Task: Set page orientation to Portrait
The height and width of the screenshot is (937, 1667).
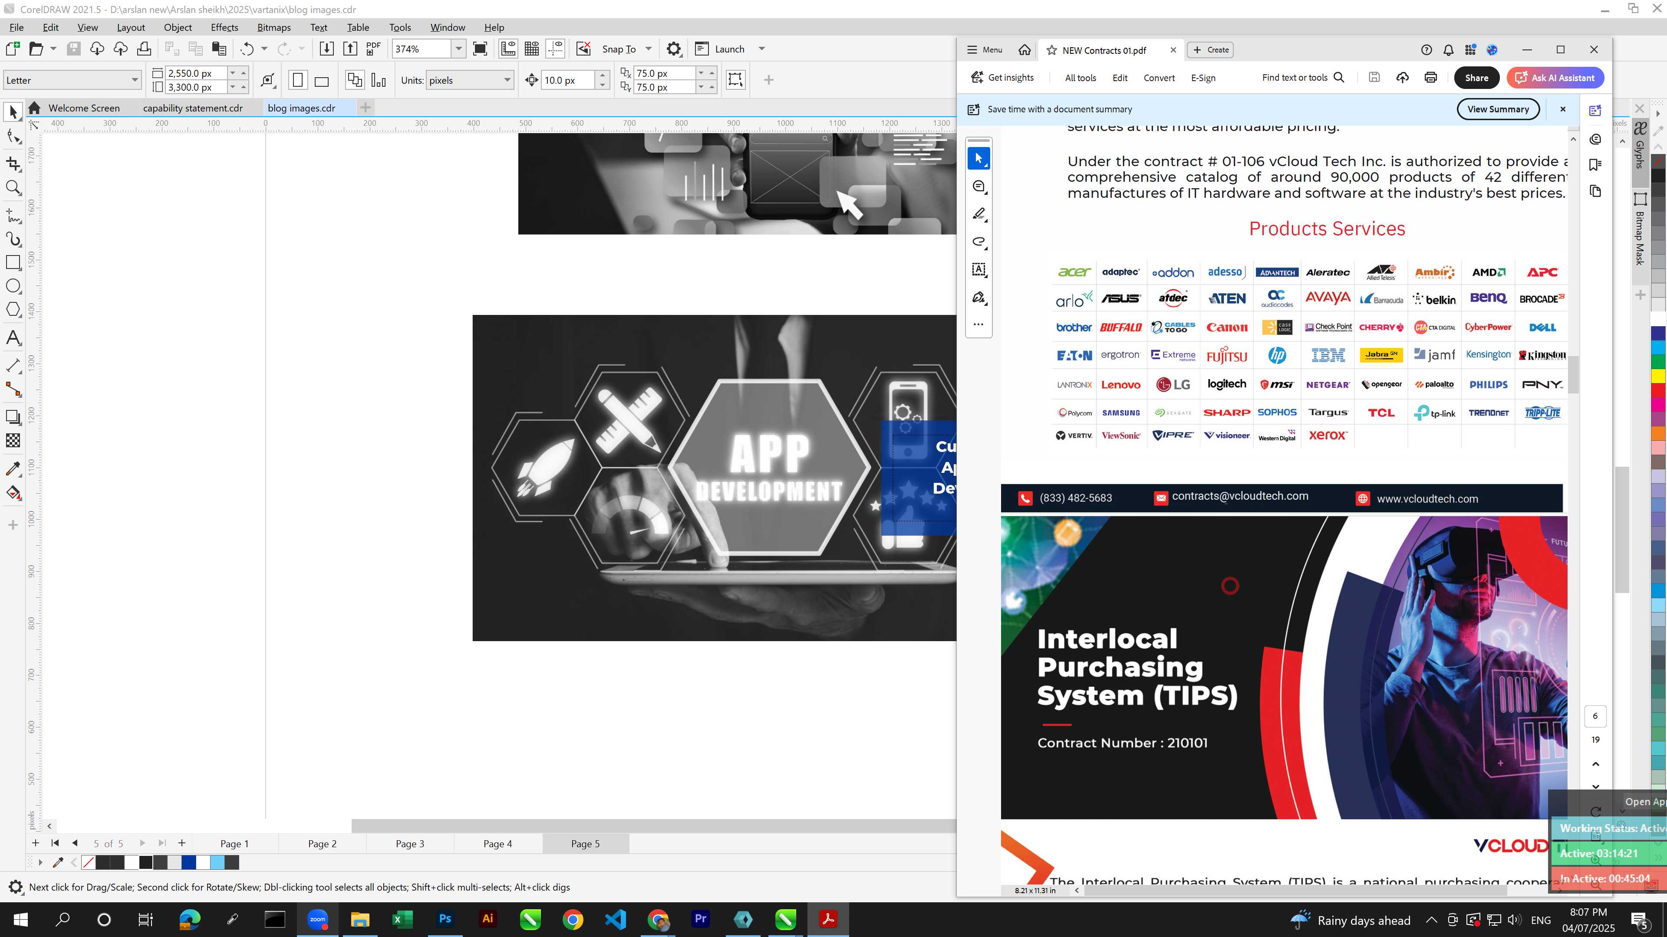Action: click(298, 80)
